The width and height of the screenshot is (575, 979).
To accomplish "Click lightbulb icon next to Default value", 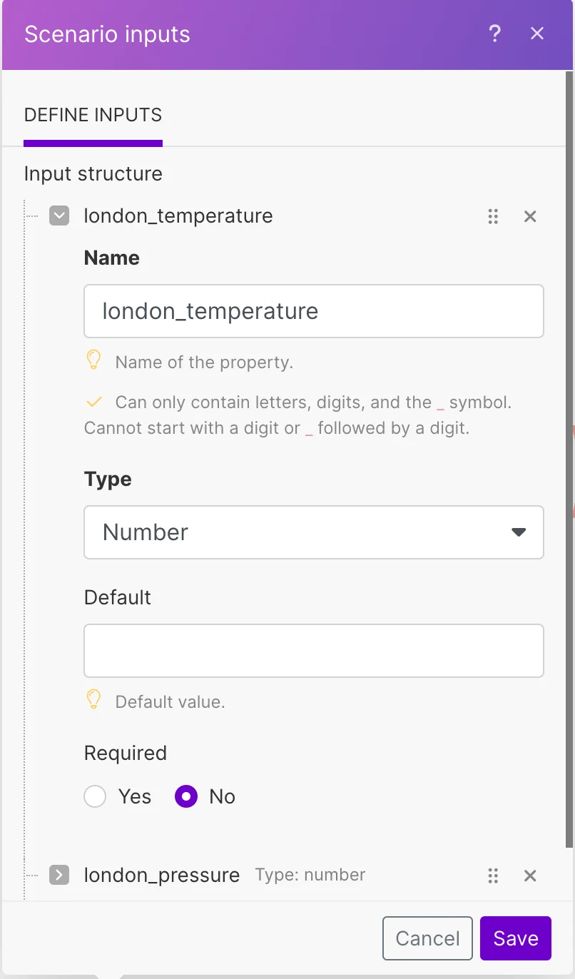I will point(93,700).
